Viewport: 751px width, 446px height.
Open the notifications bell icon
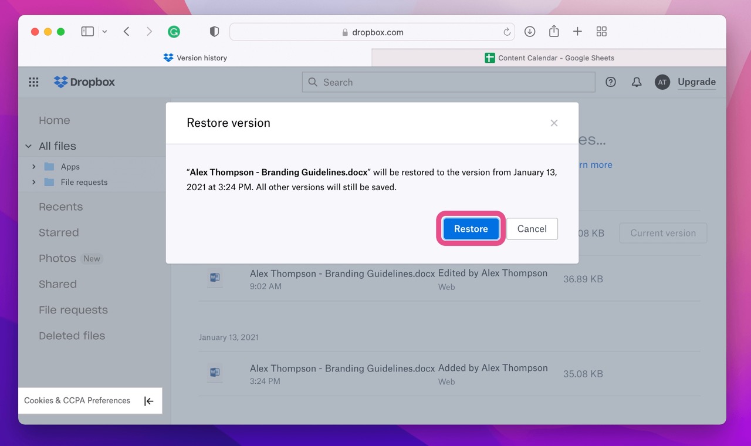click(637, 82)
